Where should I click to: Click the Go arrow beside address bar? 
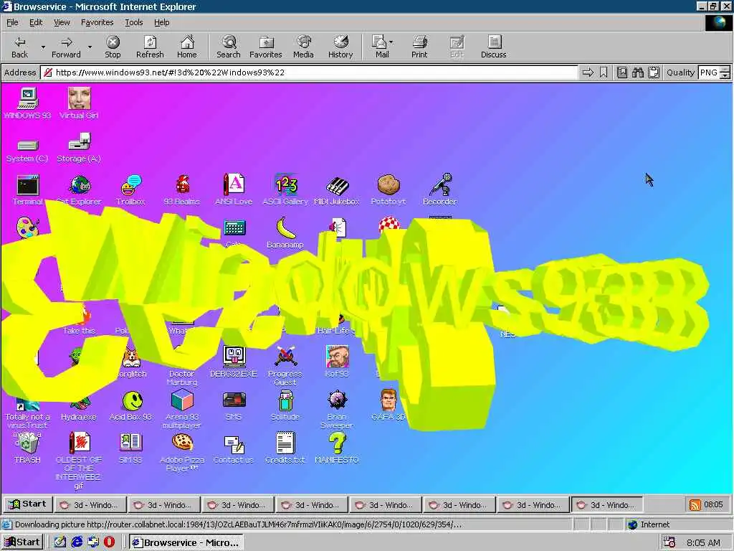click(588, 72)
